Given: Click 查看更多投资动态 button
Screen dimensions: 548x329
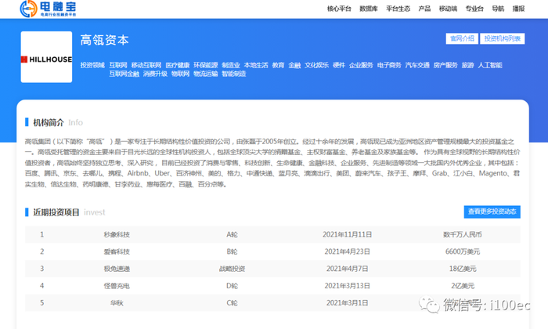Looking at the screenshot, I should pos(492,211).
